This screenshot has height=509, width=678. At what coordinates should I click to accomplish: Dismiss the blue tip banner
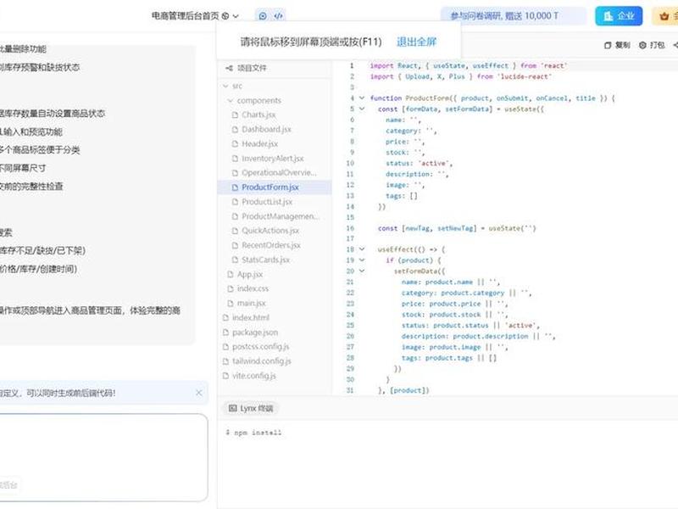click(x=199, y=393)
